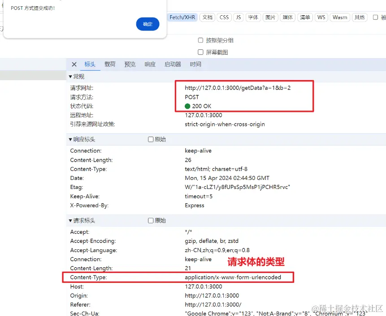Collapse the 响应标头 section

click(x=70, y=139)
